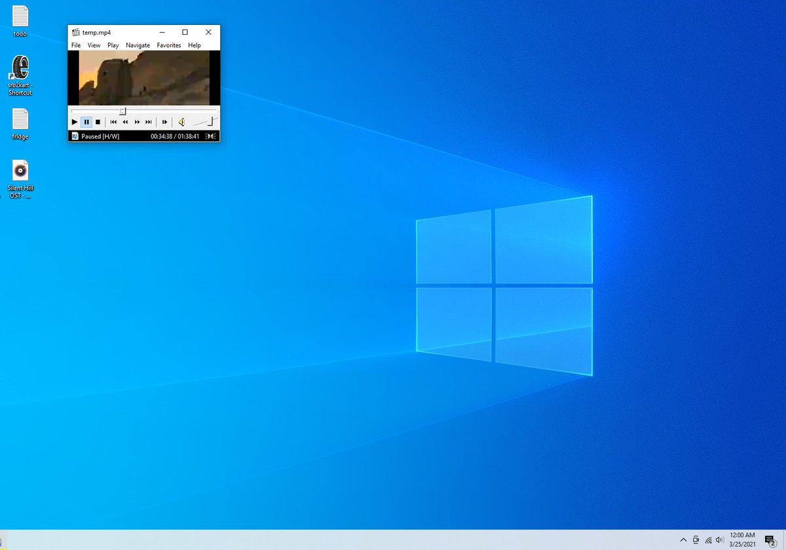Show hidden tray icons chevron
This screenshot has width=786, height=550.
683,540
